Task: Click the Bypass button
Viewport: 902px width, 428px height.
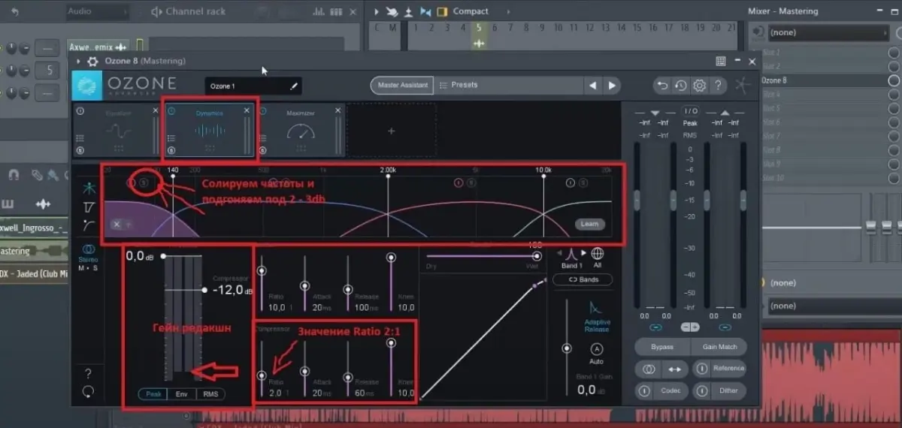Action: (661, 347)
